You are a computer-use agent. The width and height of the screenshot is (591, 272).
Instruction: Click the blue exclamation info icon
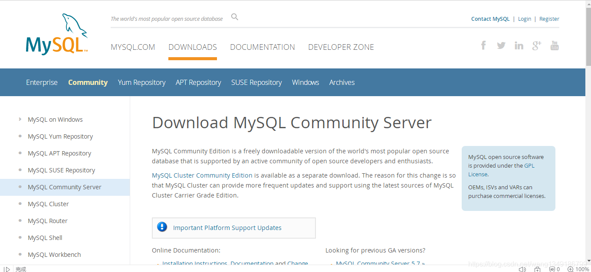(x=162, y=227)
